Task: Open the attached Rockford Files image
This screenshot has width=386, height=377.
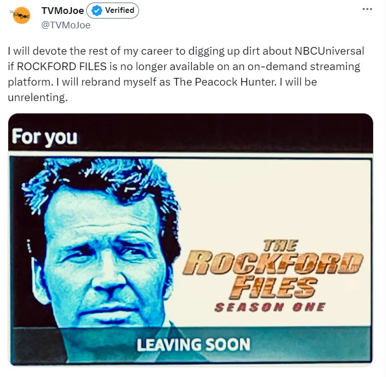Action: point(191,240)
